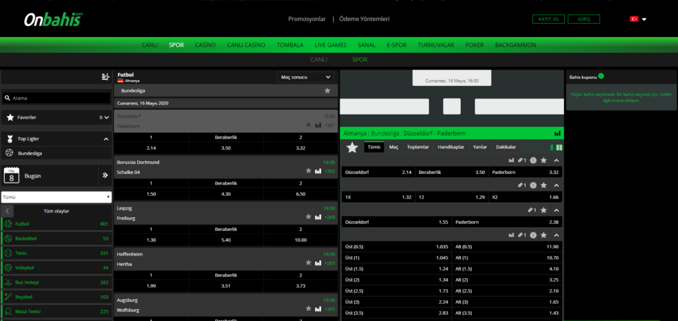Click the Basketbol sport icon
Viewport: 678px width, 321px height.
coord(8,238)
